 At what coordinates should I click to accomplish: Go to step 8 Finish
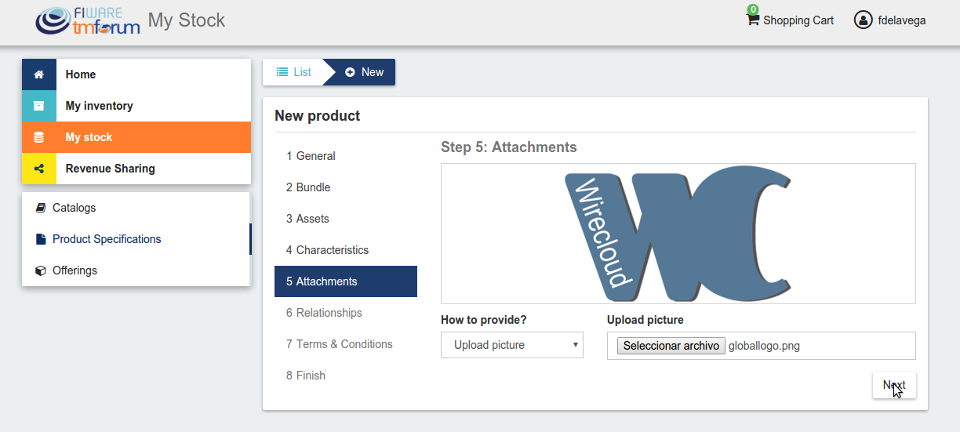click(346, 376)
